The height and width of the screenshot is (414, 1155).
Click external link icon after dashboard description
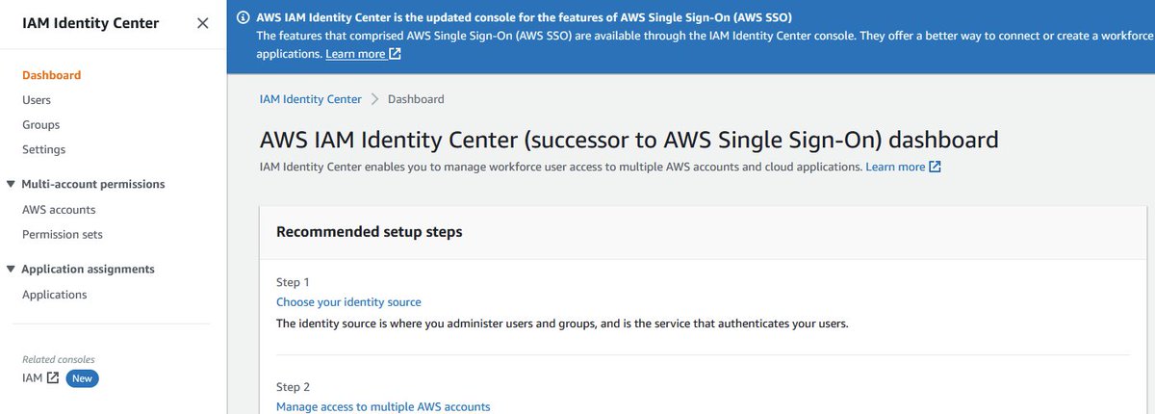click(935, 167)
